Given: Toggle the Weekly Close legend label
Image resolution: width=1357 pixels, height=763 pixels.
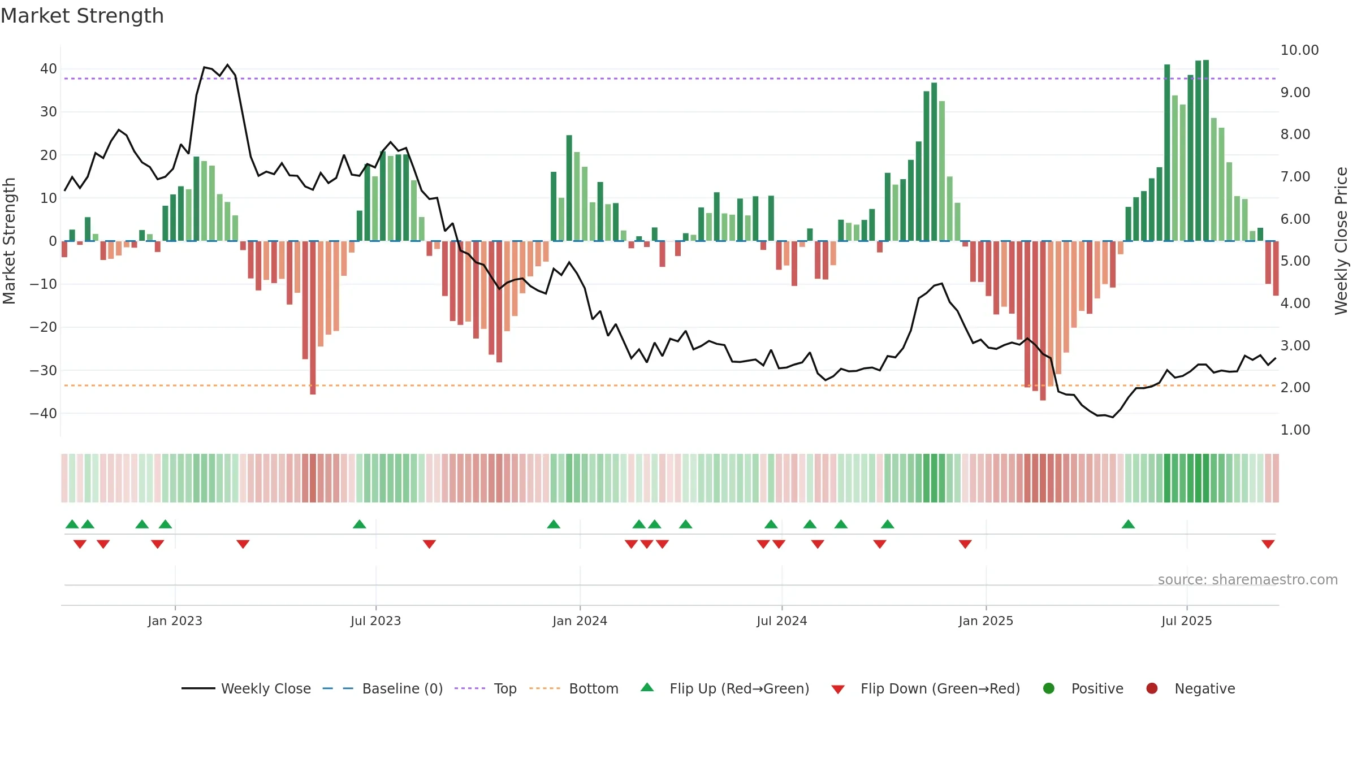Looking at the screenshot, I should [x=266, y=688].
